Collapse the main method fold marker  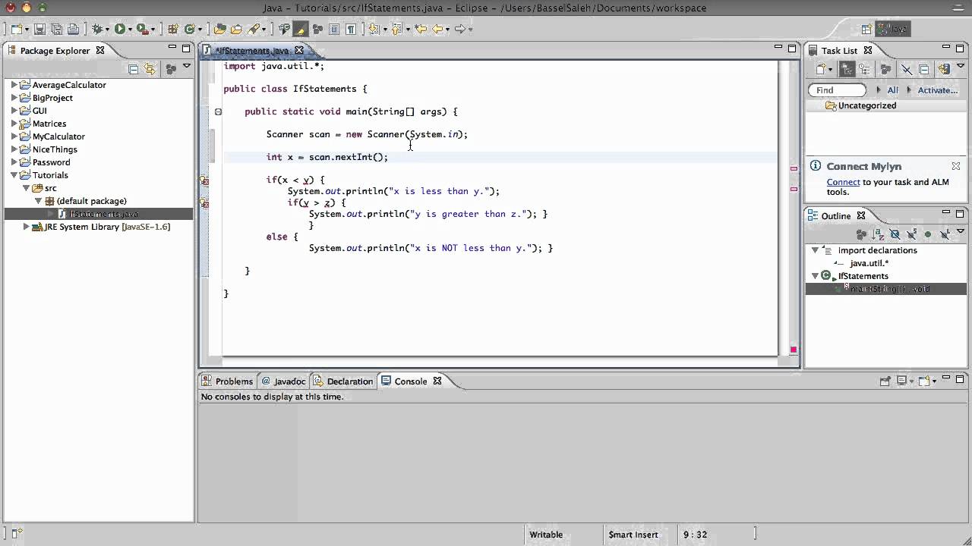coord(218,111)
